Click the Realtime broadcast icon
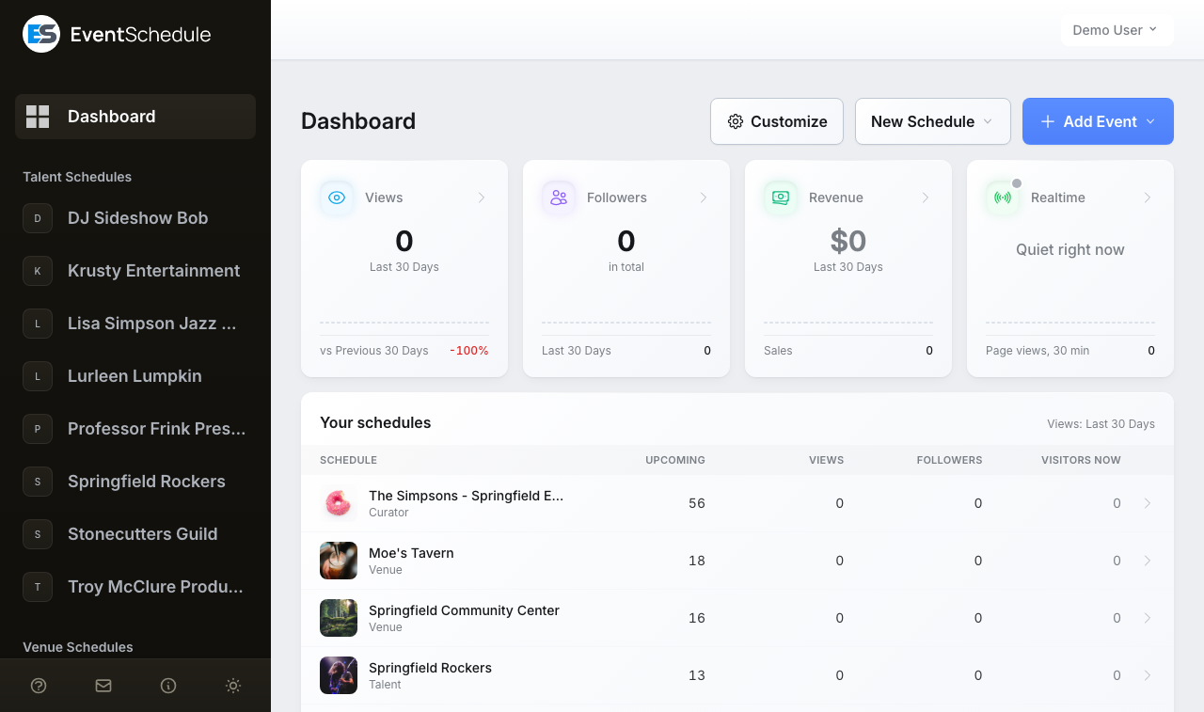Viewport: 1204px width, 712px height. click(1003, 198)
